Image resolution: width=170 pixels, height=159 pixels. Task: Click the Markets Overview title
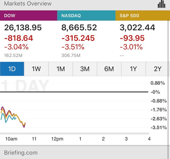28,4
